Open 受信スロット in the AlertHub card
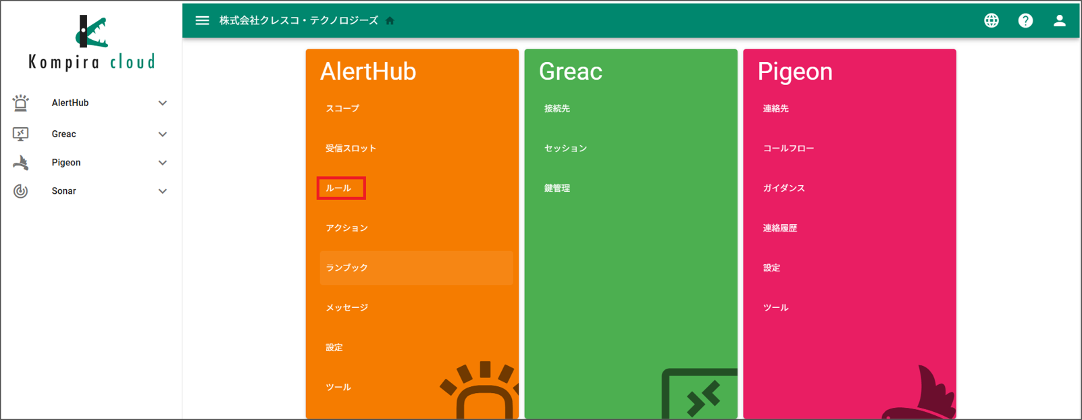Image resolution: width=1082 pixels, height=420 pixels. pos(351,149)
